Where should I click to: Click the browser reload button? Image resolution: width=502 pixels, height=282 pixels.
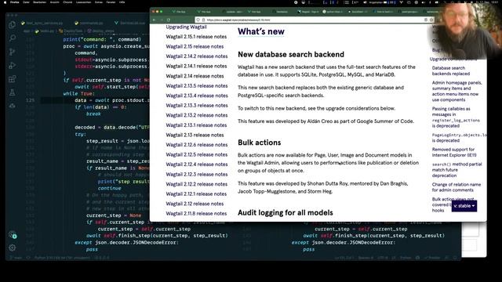169,20
